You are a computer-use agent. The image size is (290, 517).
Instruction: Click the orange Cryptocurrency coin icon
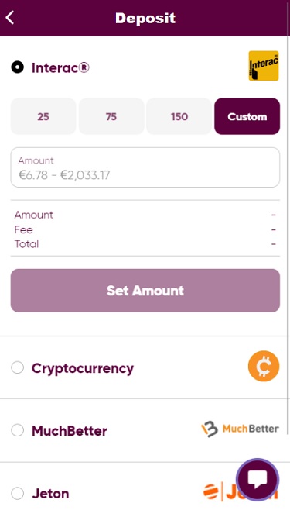[264, 366]
